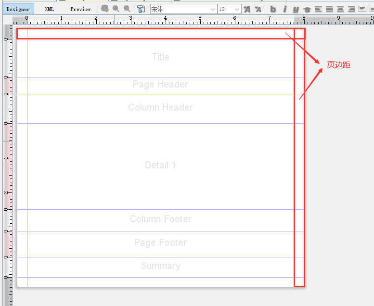Toggle underline formatting
374x306 pixels.
click(x=296, y=9)
